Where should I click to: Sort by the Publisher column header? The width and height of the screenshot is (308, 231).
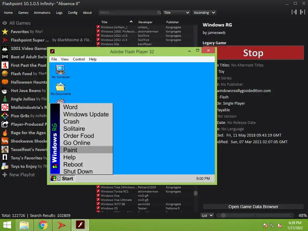[x=172, y=22]
